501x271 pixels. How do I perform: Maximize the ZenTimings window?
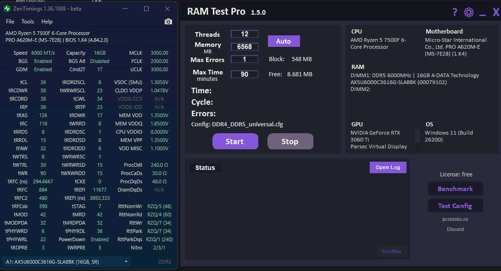click(146, 9)
